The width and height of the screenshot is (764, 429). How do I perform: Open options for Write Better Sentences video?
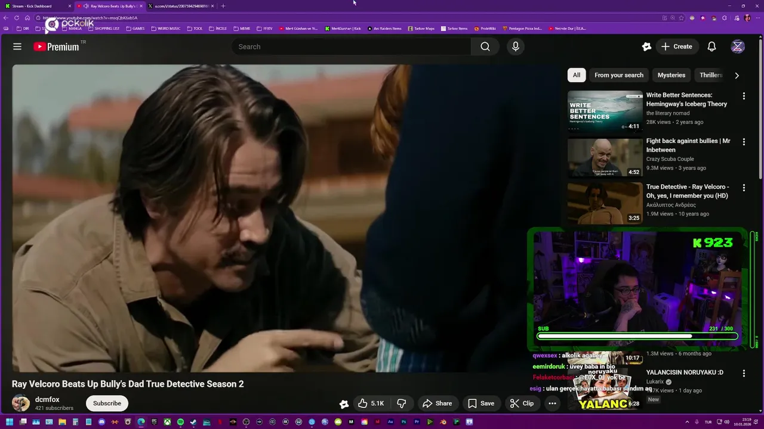[x=744, y=96]
